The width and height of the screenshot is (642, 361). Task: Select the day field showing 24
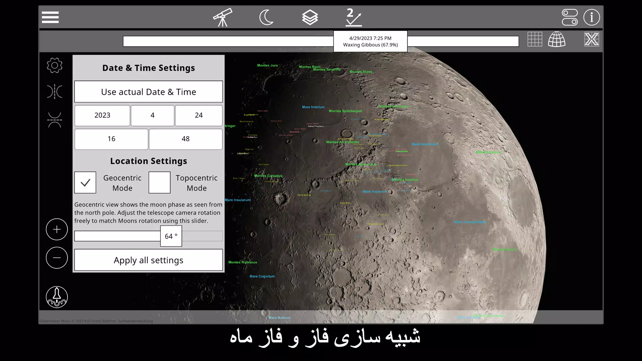pyautogui.click(x=199, y=115)
